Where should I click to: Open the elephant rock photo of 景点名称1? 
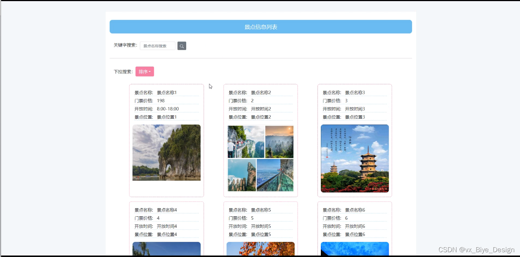click(167, 153)
